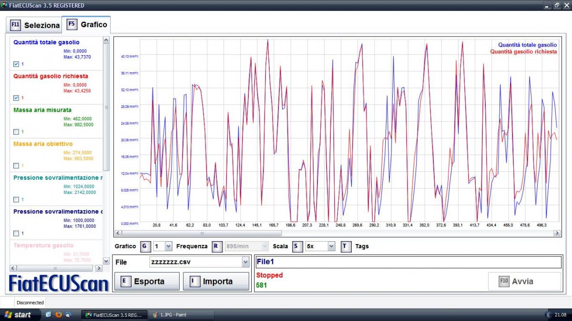Click the Tags label
The image size is (572, 321).
(362, 246)
